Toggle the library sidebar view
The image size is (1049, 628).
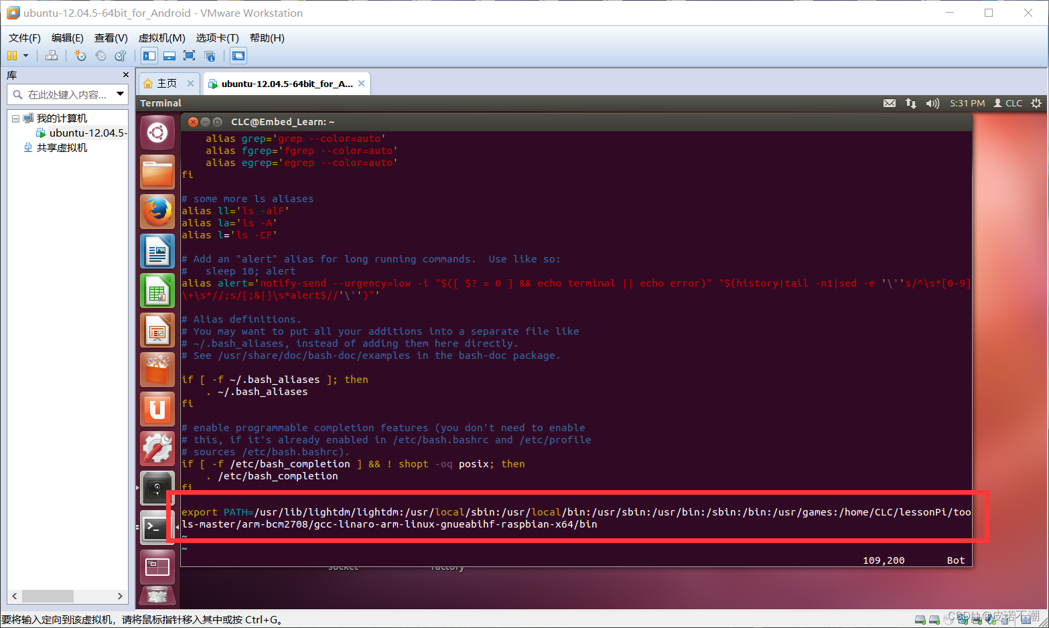[x=149, y=56]
